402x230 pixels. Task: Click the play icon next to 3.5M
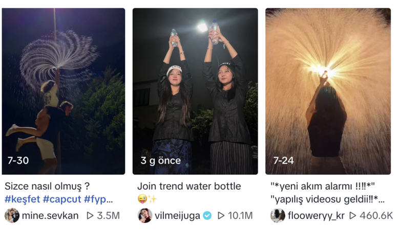tap(90, 216)
